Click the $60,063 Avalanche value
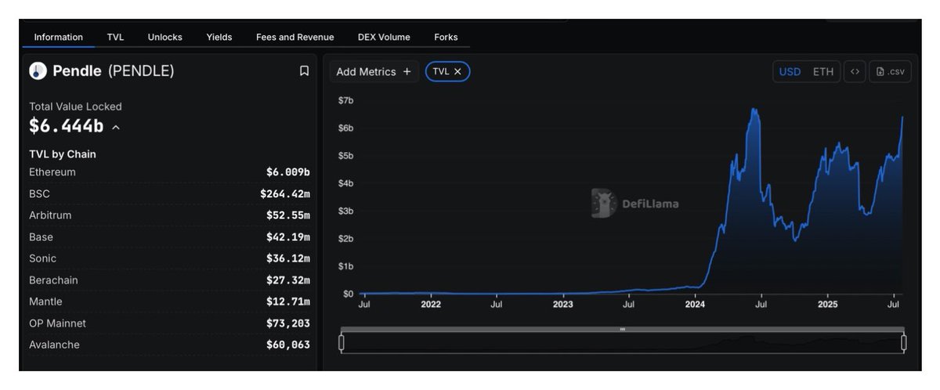 [x=288, y=345]
